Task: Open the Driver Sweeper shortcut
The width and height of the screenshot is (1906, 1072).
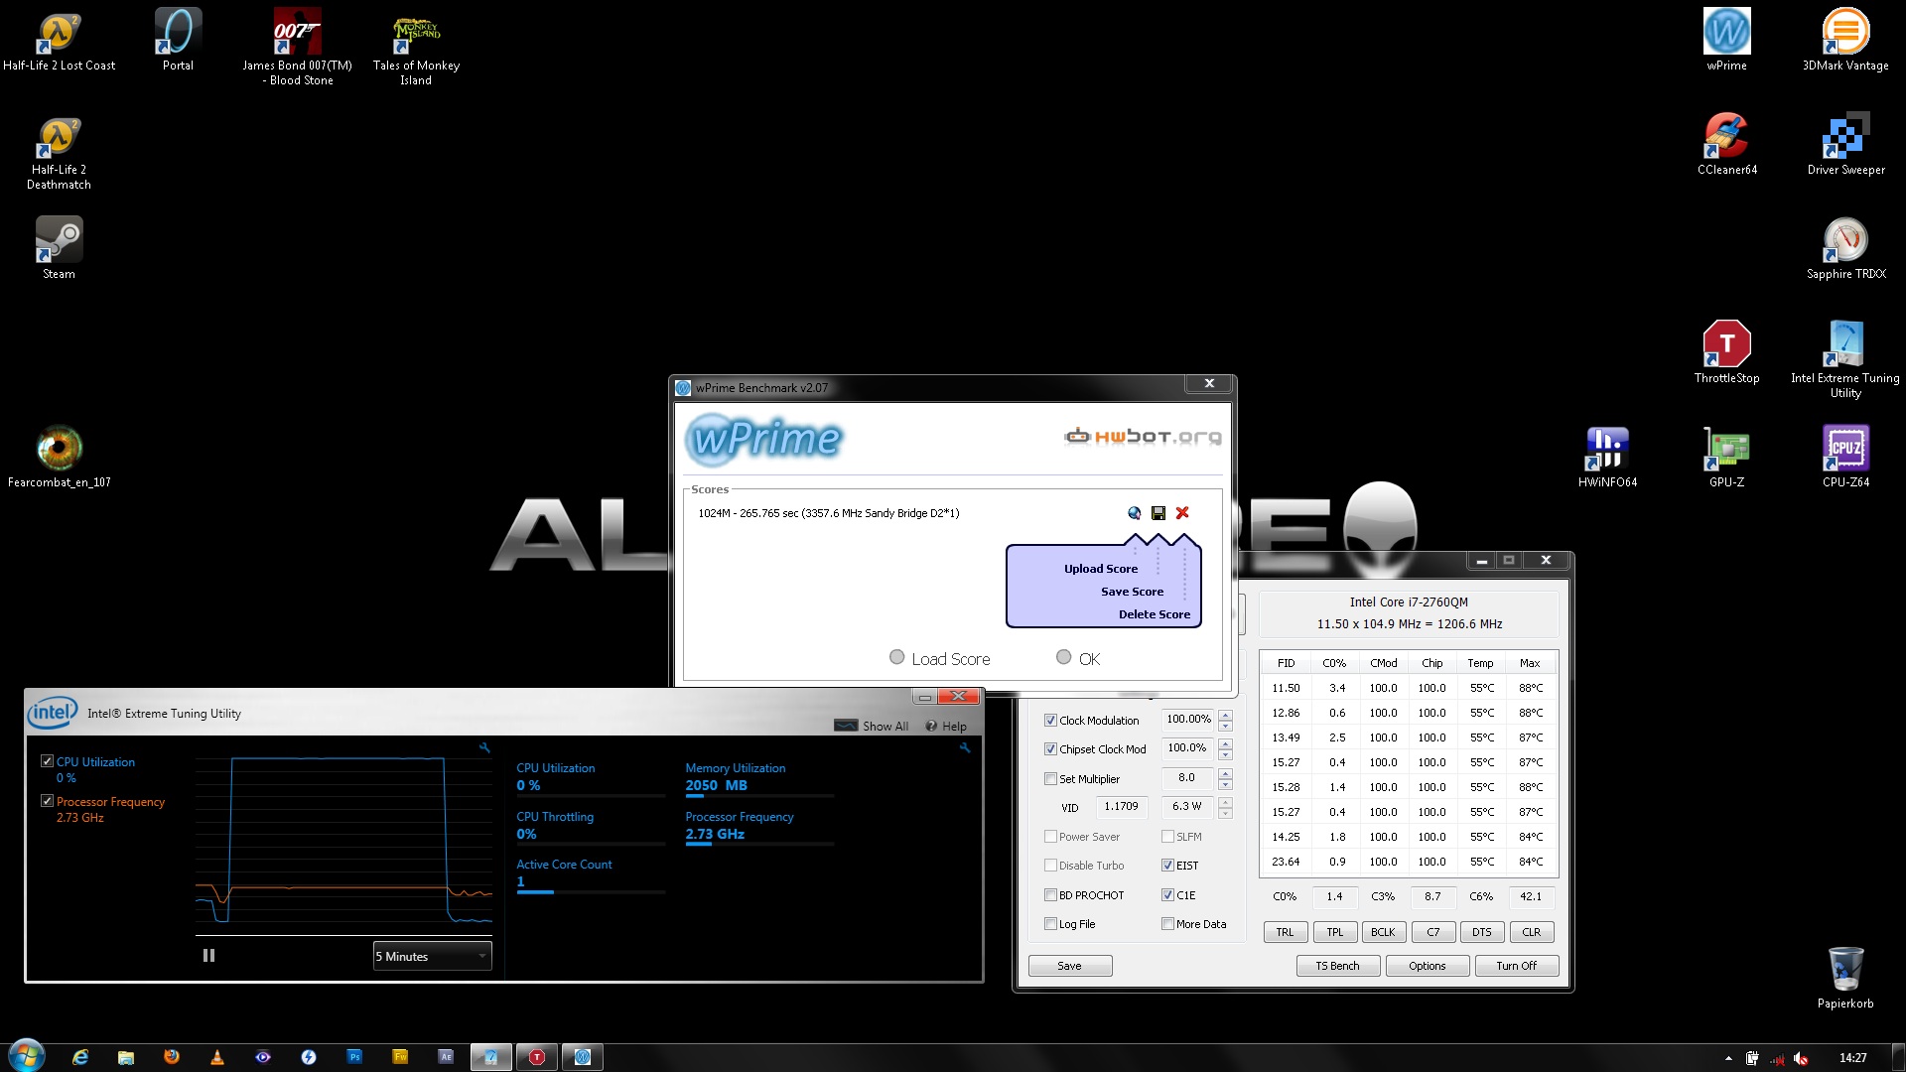Action: pyautogui.click(x=1845, y=144)
